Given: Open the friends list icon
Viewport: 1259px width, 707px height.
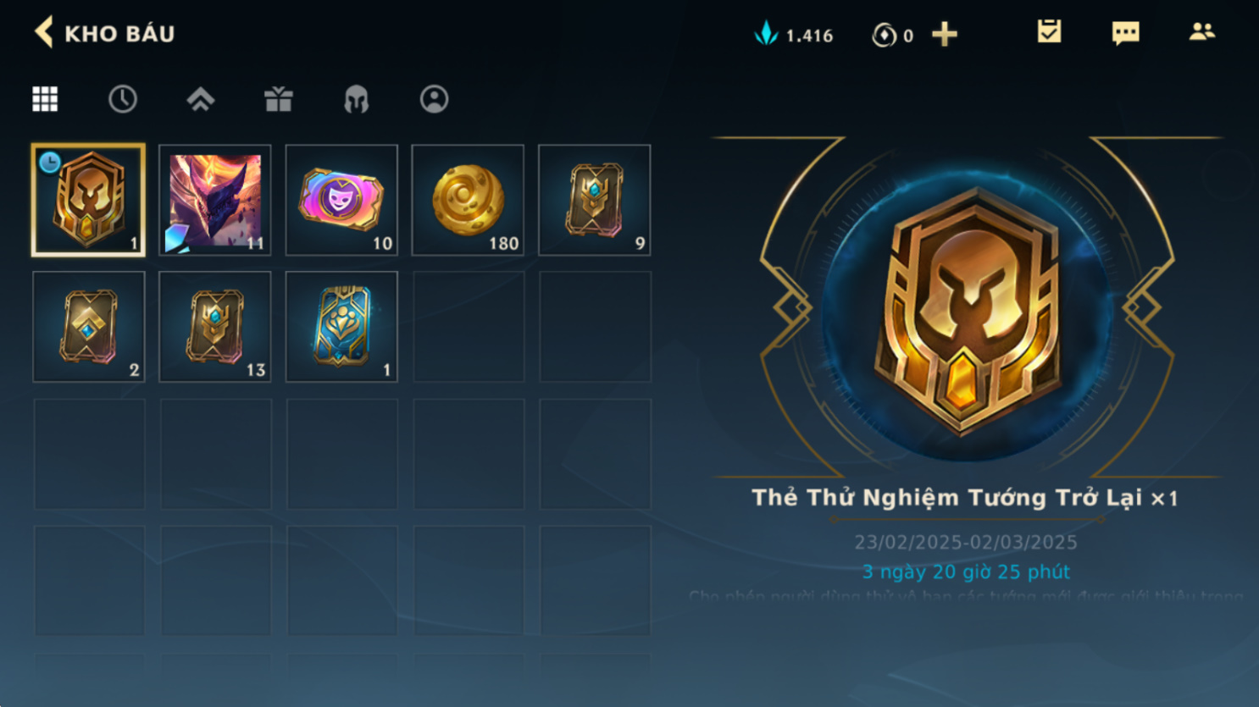Looking at the screenshot, I should tap(1201, 32).
